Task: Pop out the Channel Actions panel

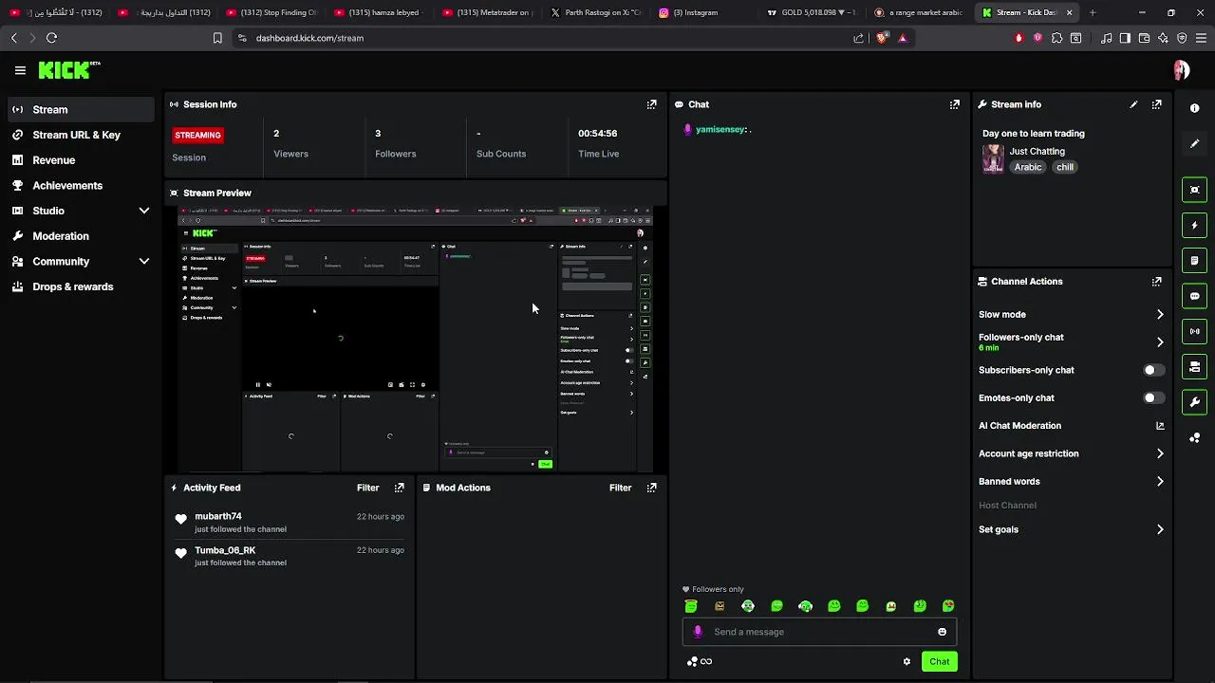Action: [1156, 282]
